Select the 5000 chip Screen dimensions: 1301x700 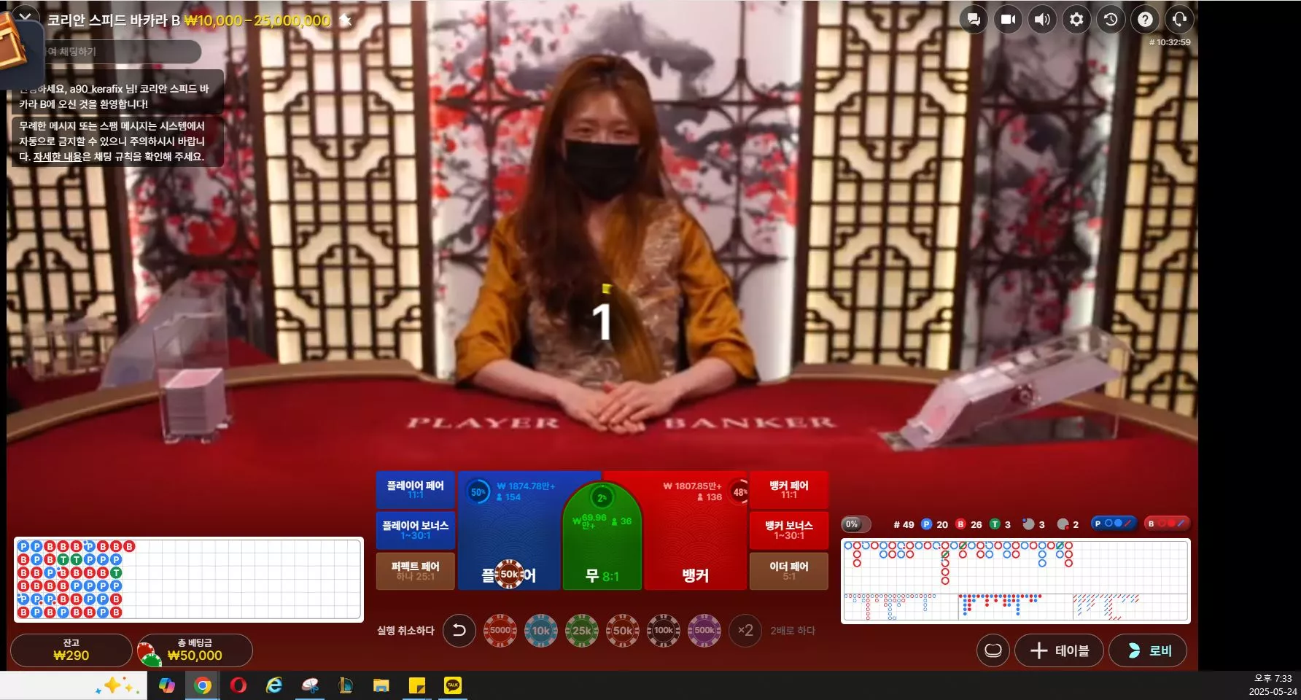[500, 631]
